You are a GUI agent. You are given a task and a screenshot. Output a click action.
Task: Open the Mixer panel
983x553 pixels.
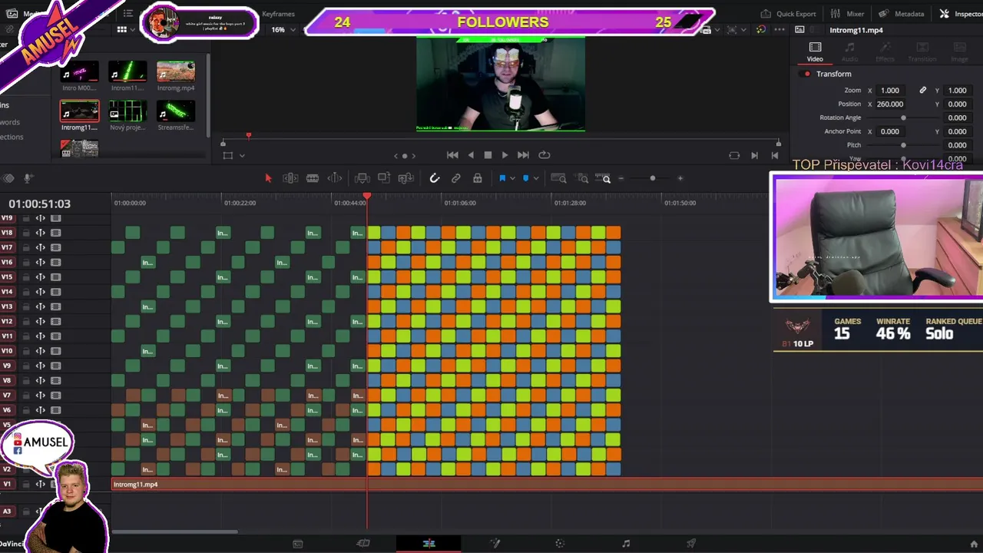tap(847, 14)
